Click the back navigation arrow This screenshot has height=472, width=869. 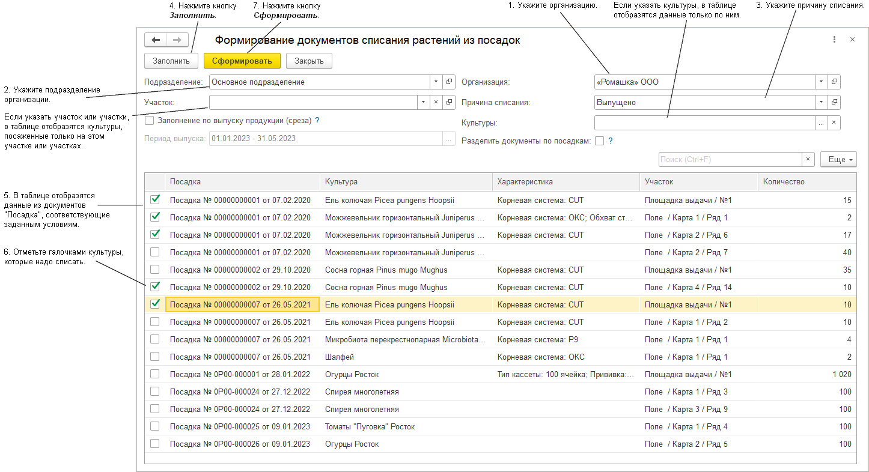156,40
